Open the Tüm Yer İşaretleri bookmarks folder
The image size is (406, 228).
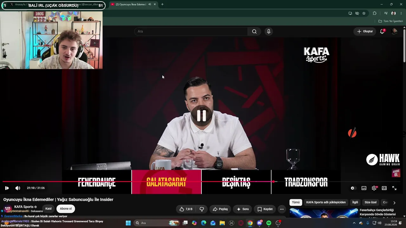coord(391,21)
